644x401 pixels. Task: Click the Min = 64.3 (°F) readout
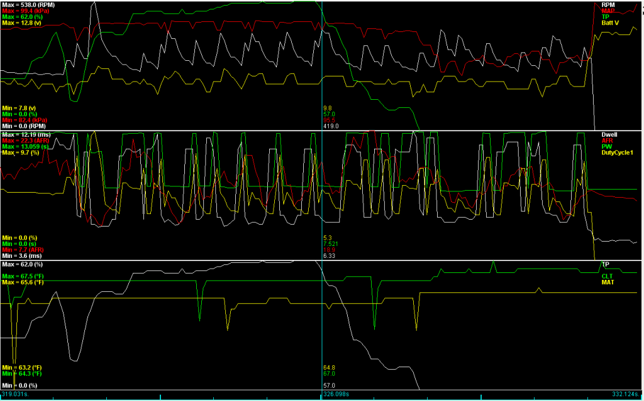click(x=22, y=373)
